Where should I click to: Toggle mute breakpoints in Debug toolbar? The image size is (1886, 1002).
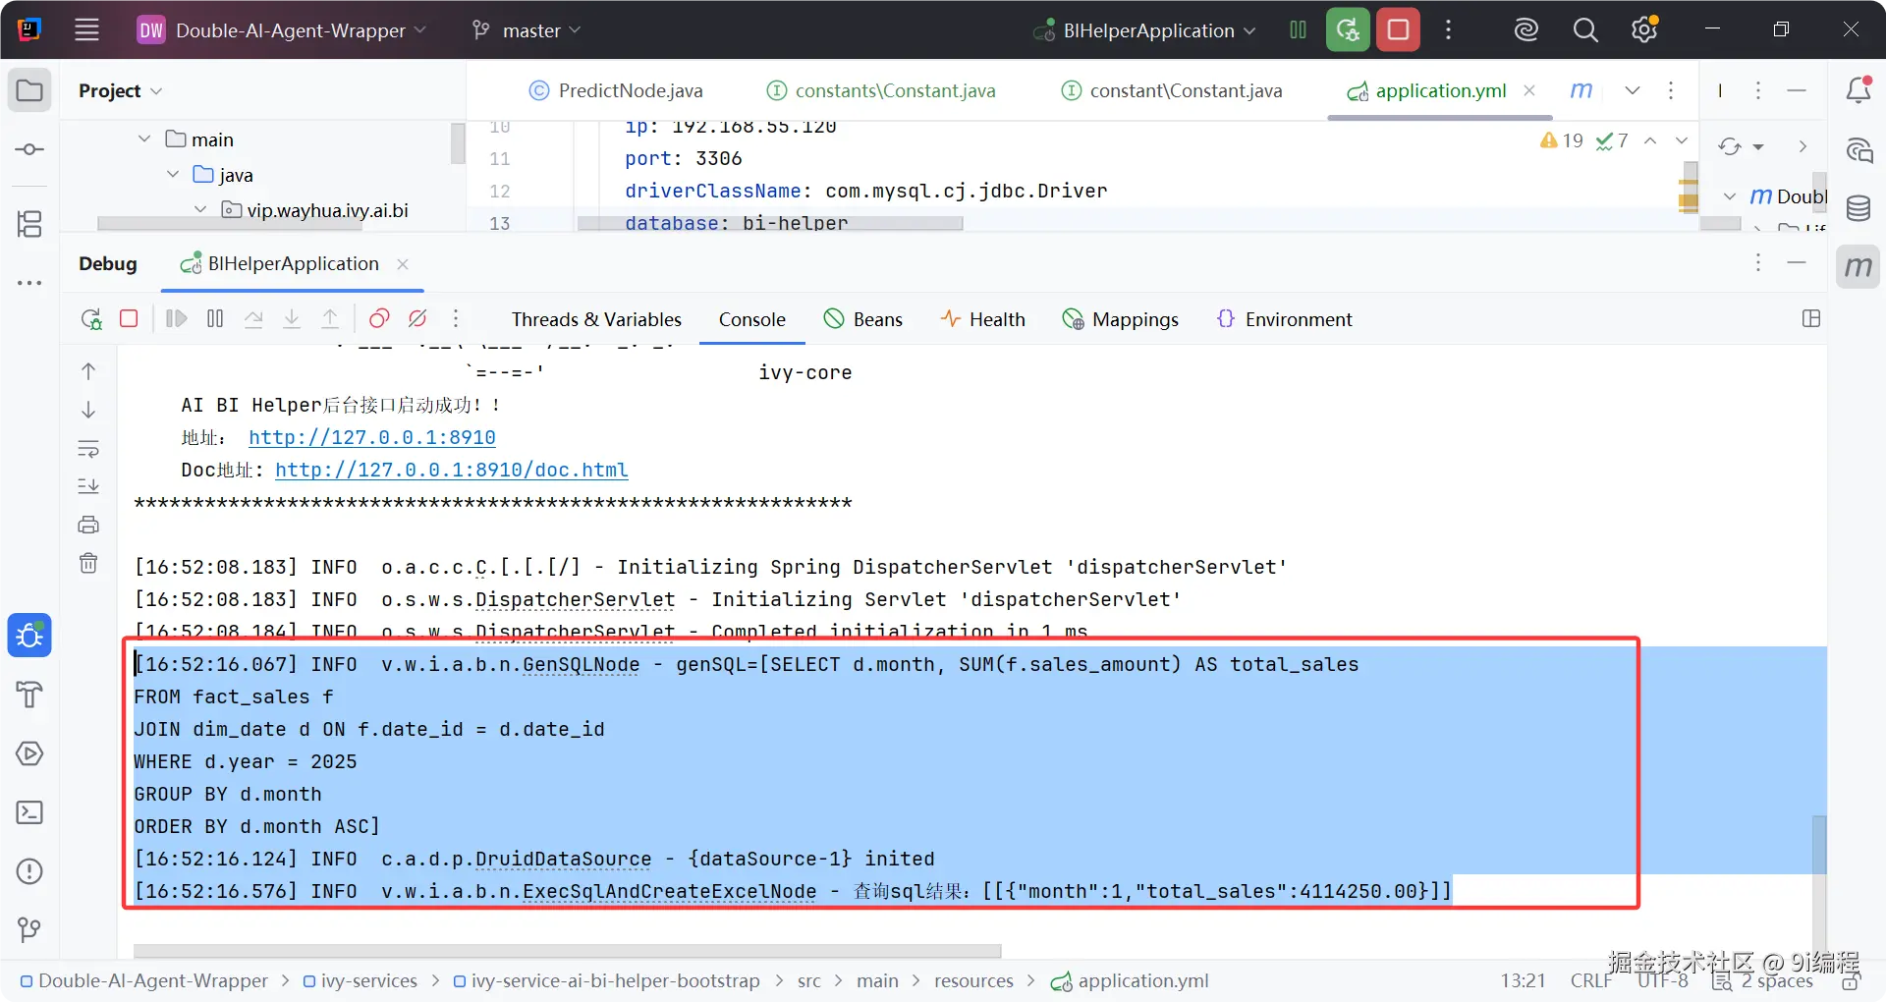click(x=417, y=318)
